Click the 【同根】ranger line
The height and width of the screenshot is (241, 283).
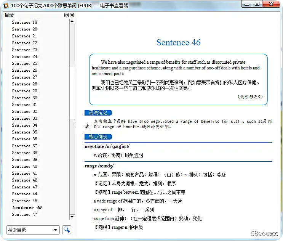(x=118, y=227)
